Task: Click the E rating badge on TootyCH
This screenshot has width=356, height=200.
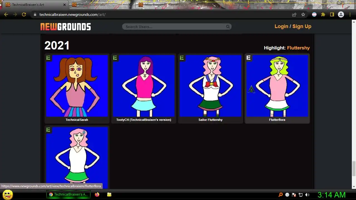Action: point(115,58)
